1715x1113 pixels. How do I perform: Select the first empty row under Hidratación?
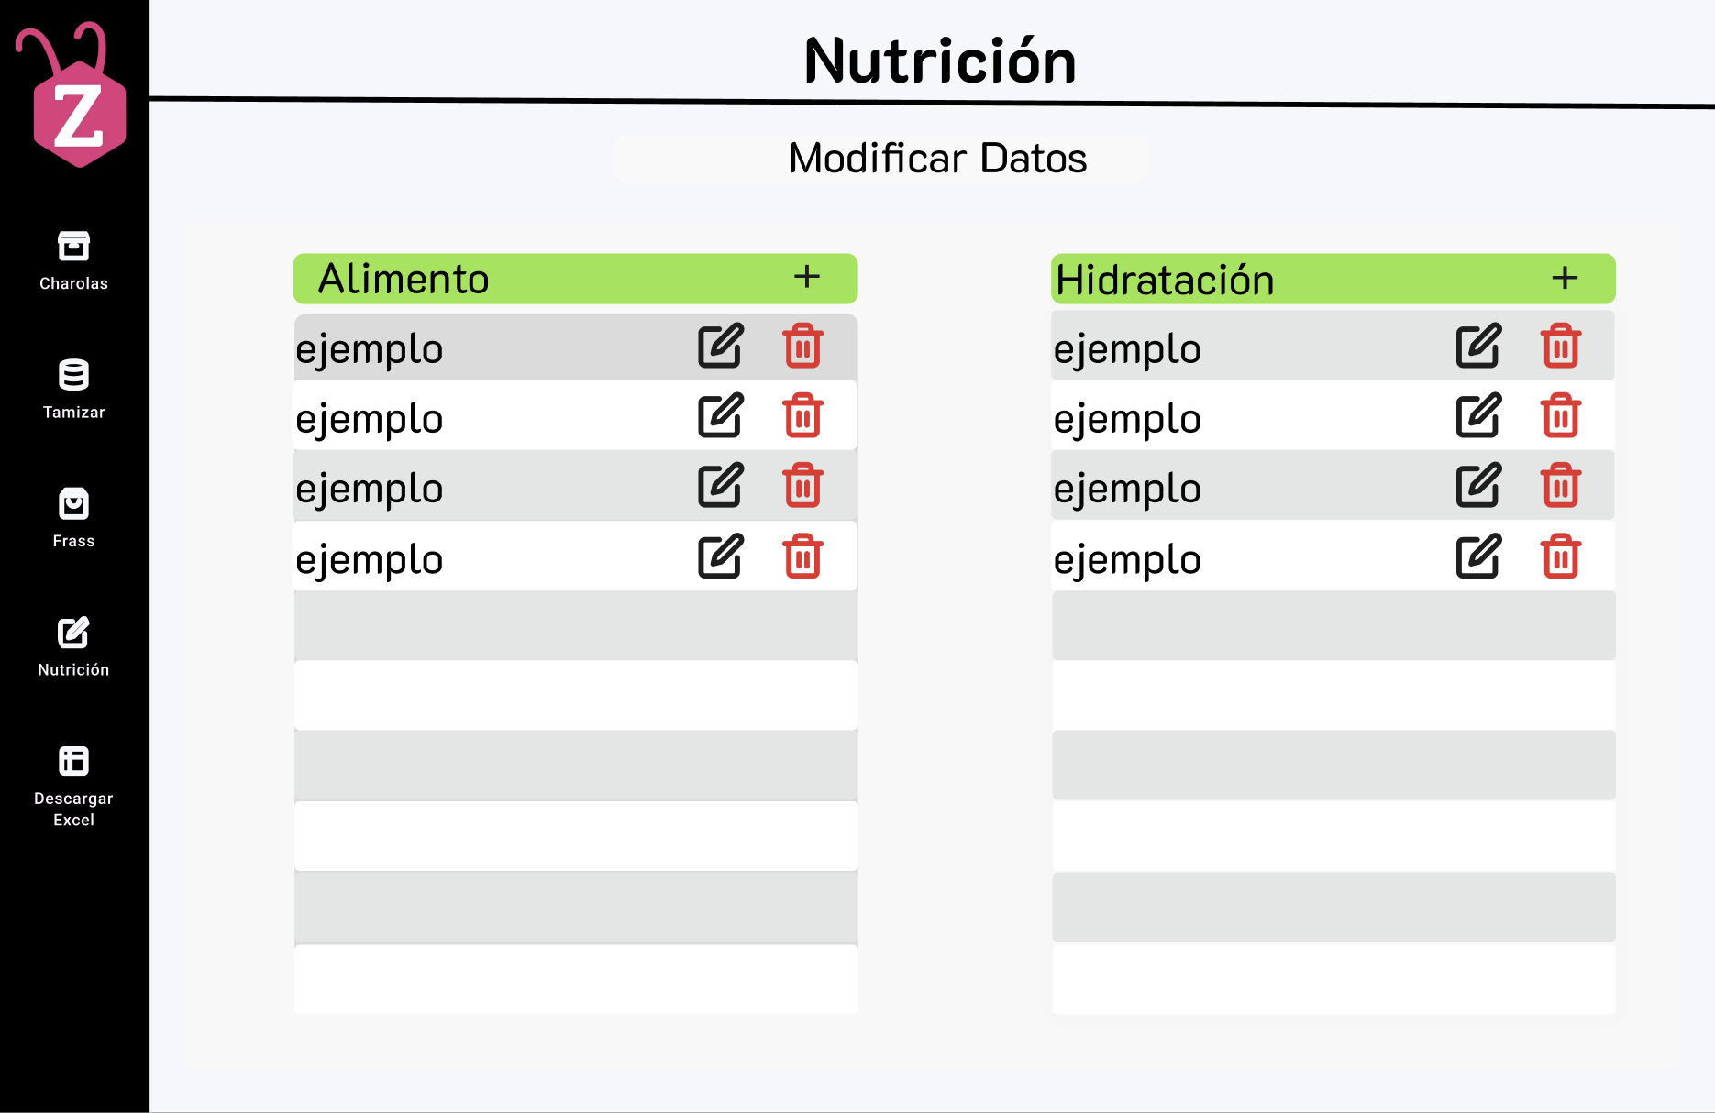click(1333, 626)
